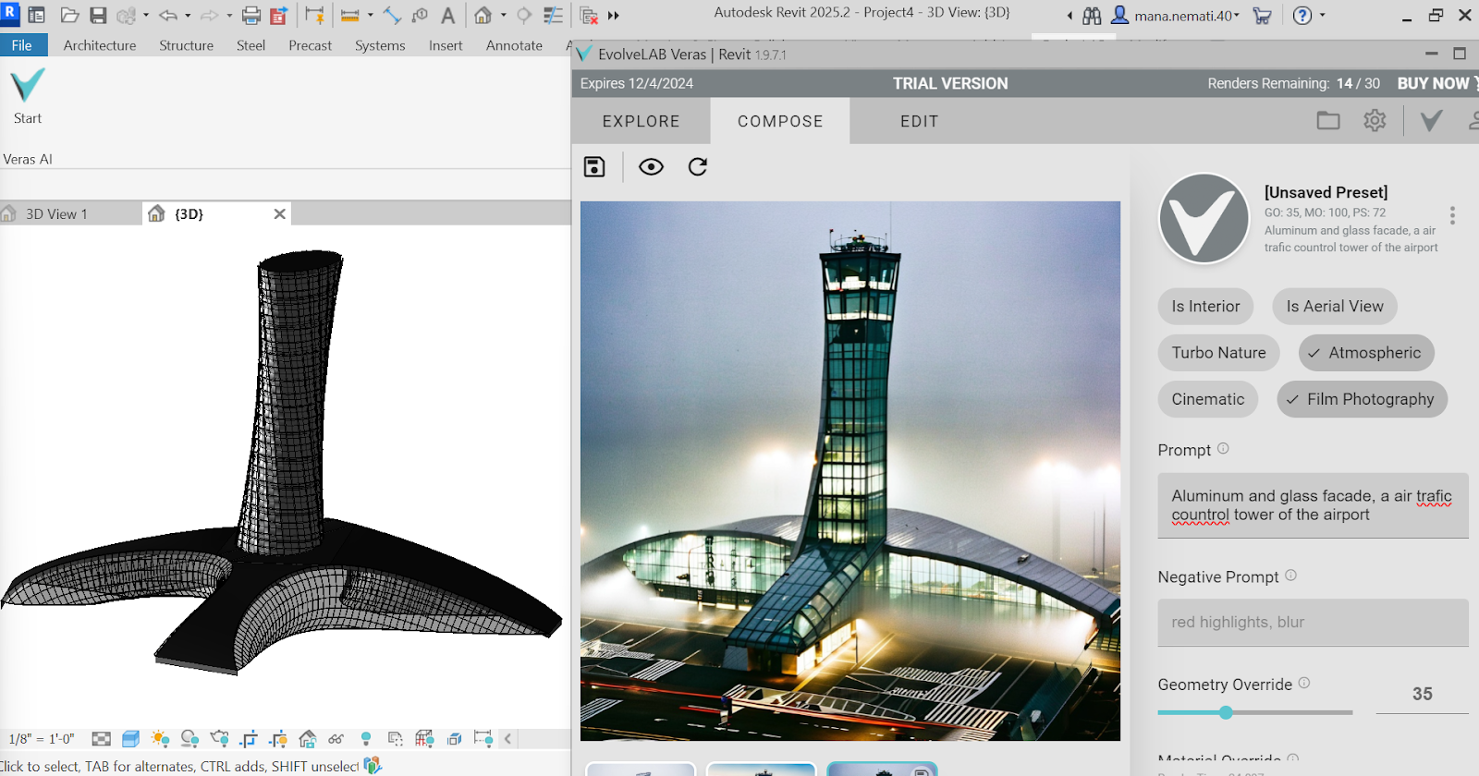1479x776 pixels.
Task: Click the Open file icon
Action: (x=69, y=16)
